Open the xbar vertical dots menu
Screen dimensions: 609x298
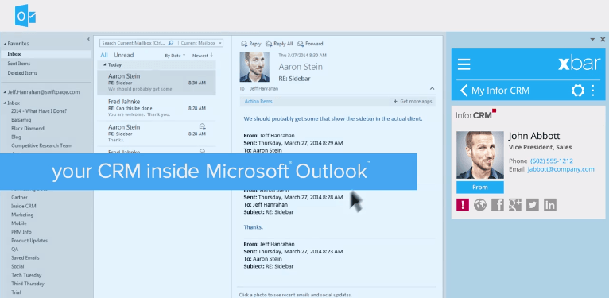(592, 91)
